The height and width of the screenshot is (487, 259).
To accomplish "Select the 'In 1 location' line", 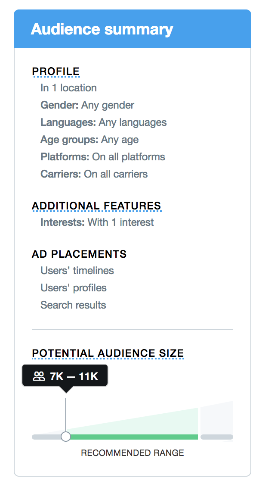I will [x=69, y=88].
